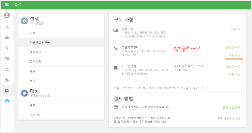Open the items basket icon in sidebar

pos(7,37)
